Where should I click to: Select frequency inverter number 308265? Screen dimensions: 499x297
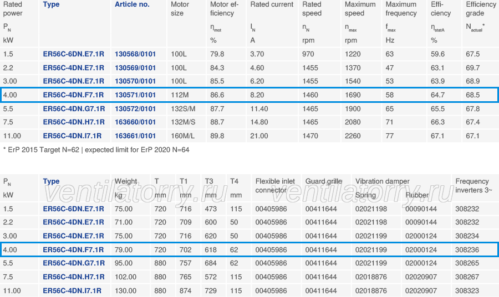(467, 263)
